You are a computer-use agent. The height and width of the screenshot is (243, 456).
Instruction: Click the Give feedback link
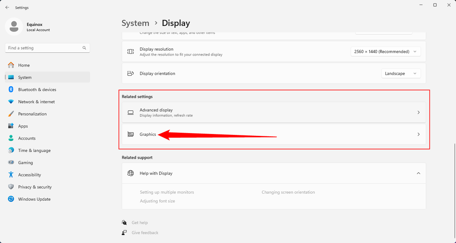(145, 233)
